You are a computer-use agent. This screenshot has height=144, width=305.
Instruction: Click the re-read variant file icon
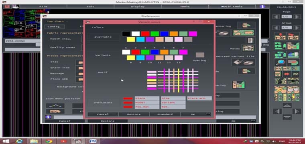point(243,62)
